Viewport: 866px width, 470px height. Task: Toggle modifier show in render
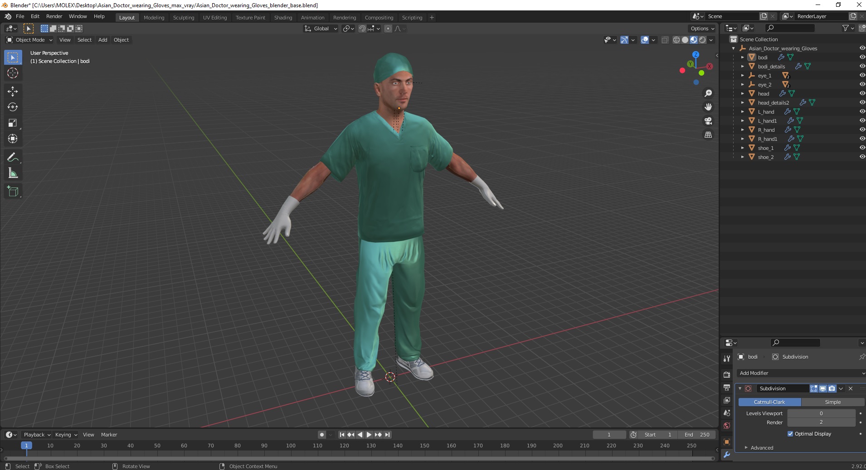pos(832,388)
